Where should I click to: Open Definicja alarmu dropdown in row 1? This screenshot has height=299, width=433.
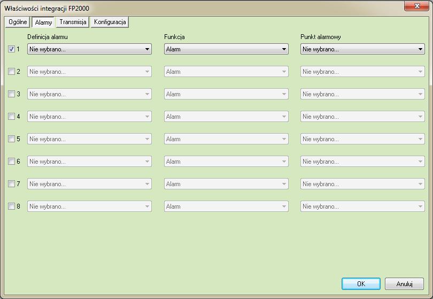89,49
